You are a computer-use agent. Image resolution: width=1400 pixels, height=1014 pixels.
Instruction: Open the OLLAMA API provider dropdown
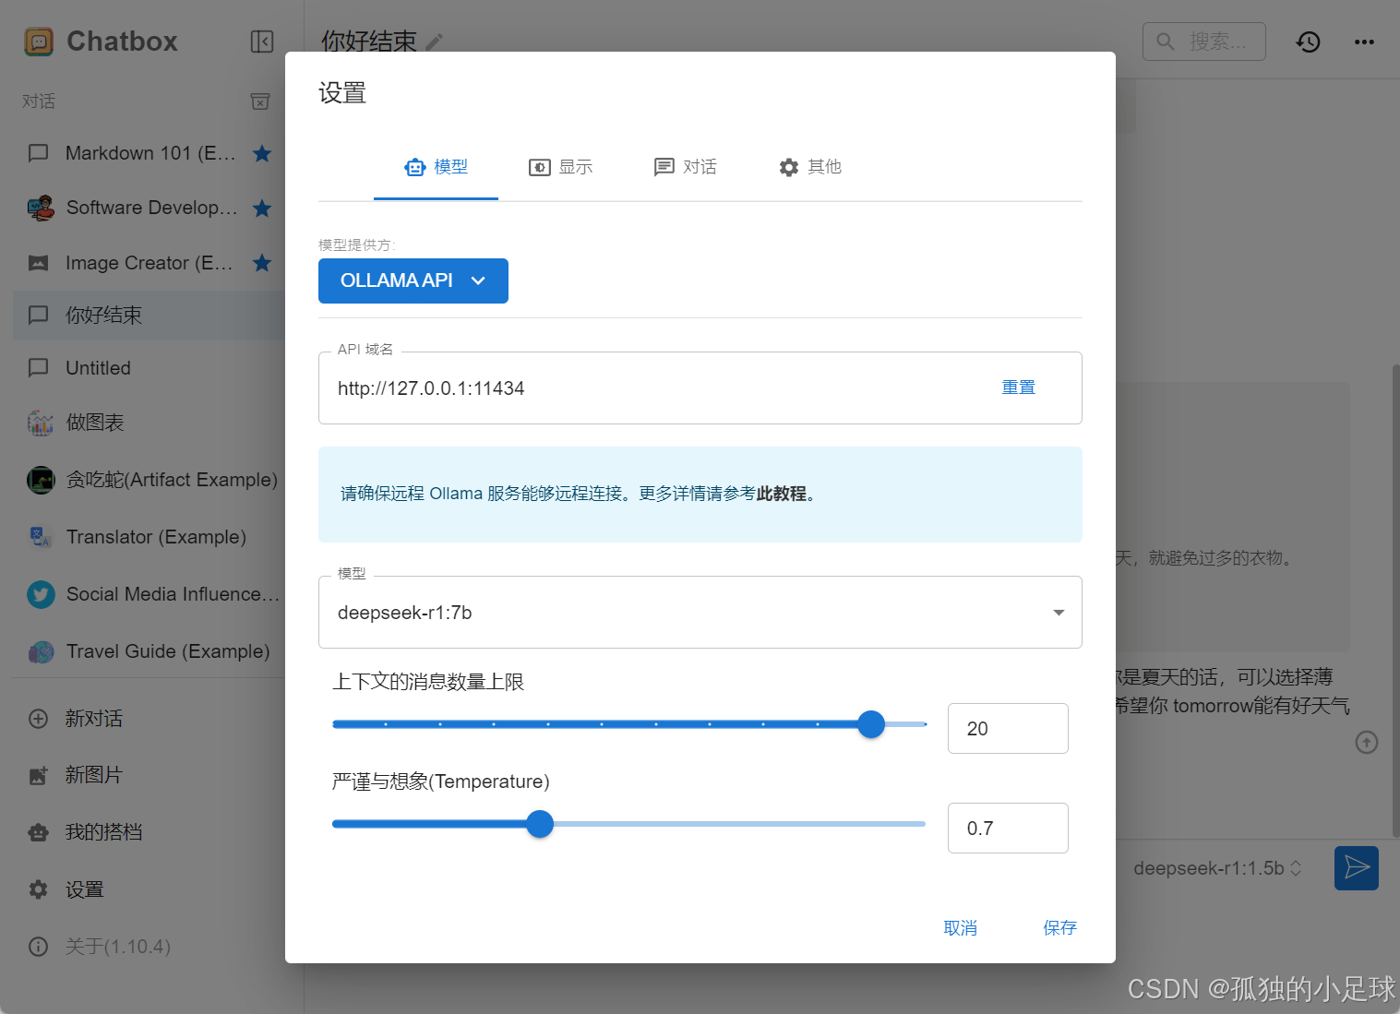[x=413, y=280]
